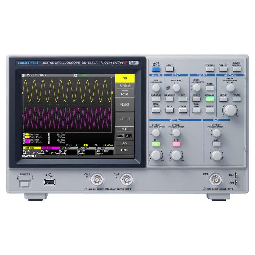Screen dimensions: 255x255
Task: Click the trigger LEVEL knob
Action: coord(196,88)
